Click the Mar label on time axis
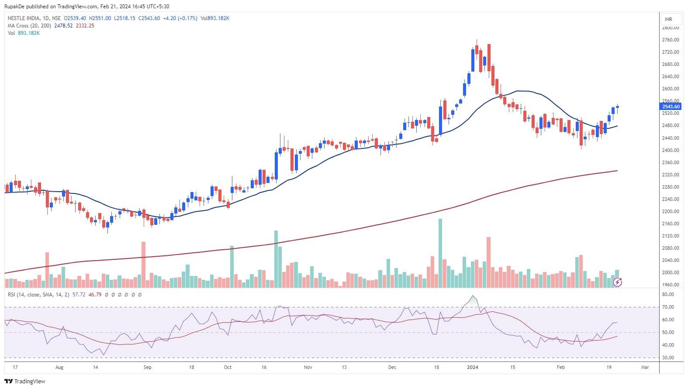 [x=645, y=368]
